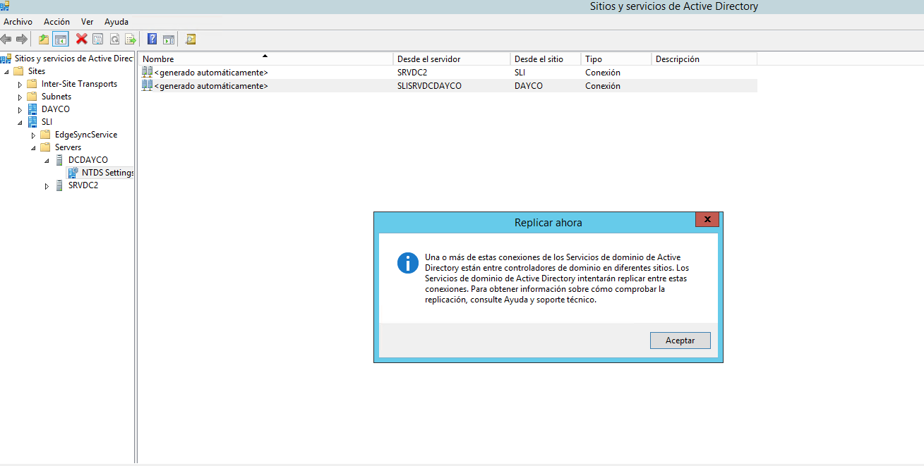Sort by the Descripción column header
924x466 pixels.
tap(704, 59)
